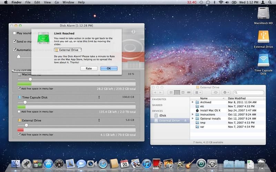Open Disk Alarm help question mark
Screen dimensions: 276x172
coord(133,32)
